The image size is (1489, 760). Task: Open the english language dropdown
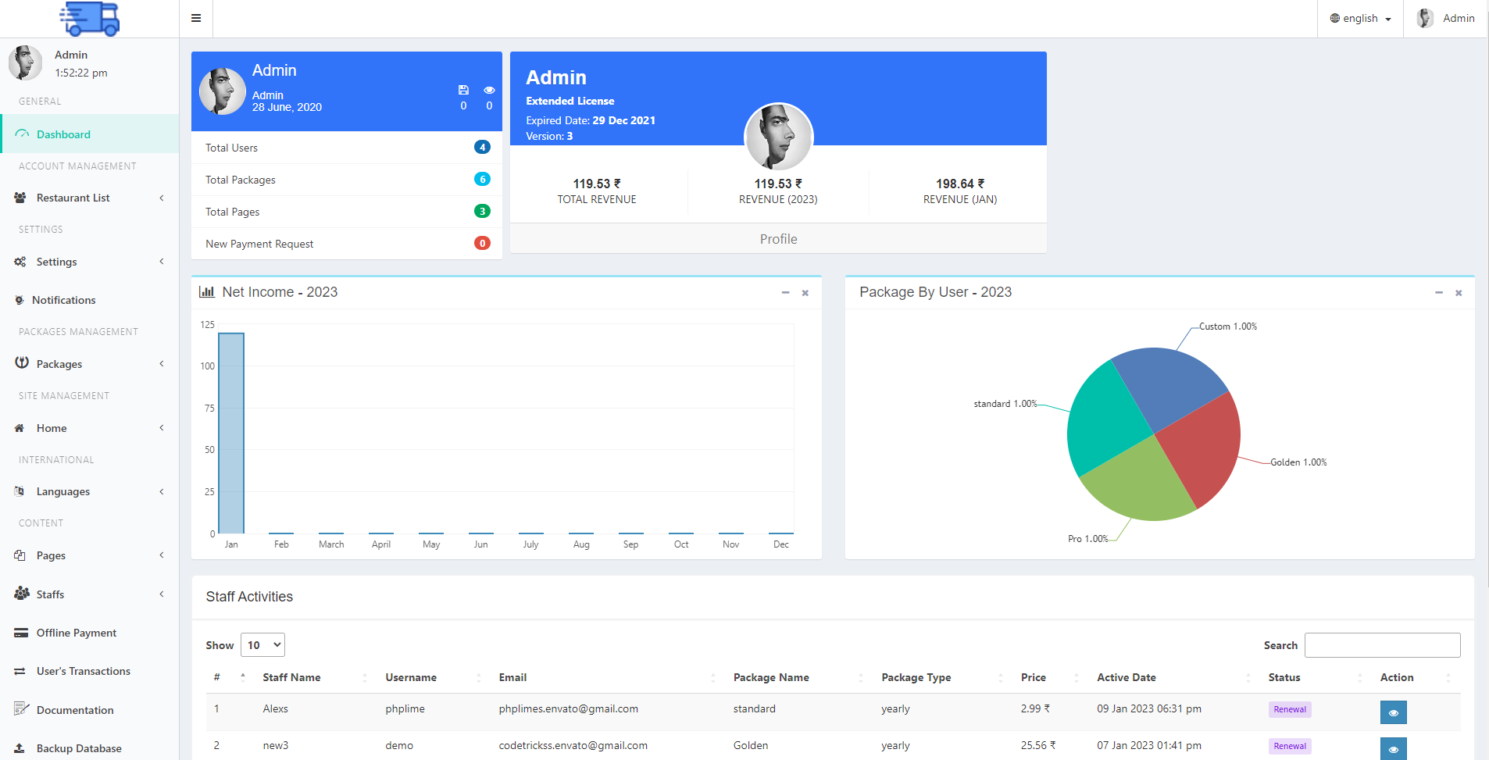[1360, 19]
